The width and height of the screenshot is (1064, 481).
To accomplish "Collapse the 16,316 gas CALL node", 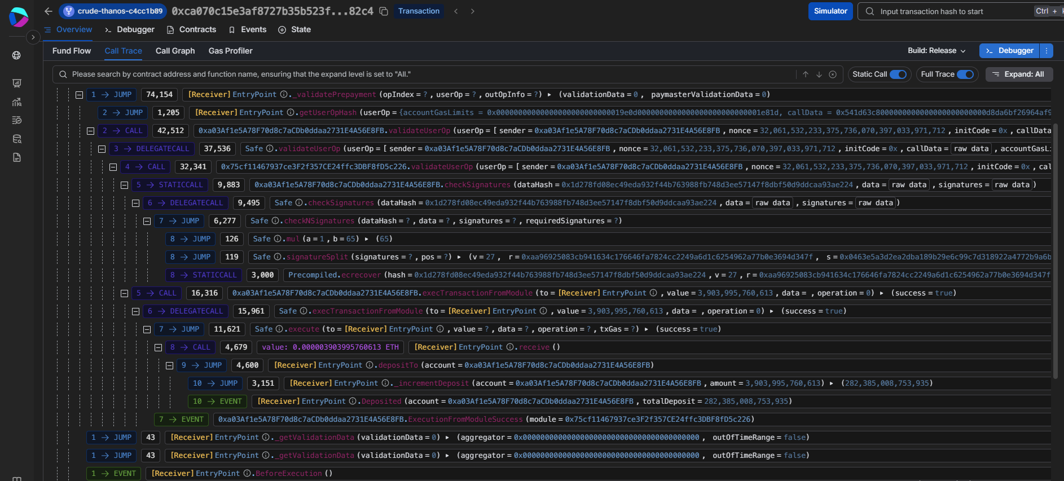I will click(125, 293).
